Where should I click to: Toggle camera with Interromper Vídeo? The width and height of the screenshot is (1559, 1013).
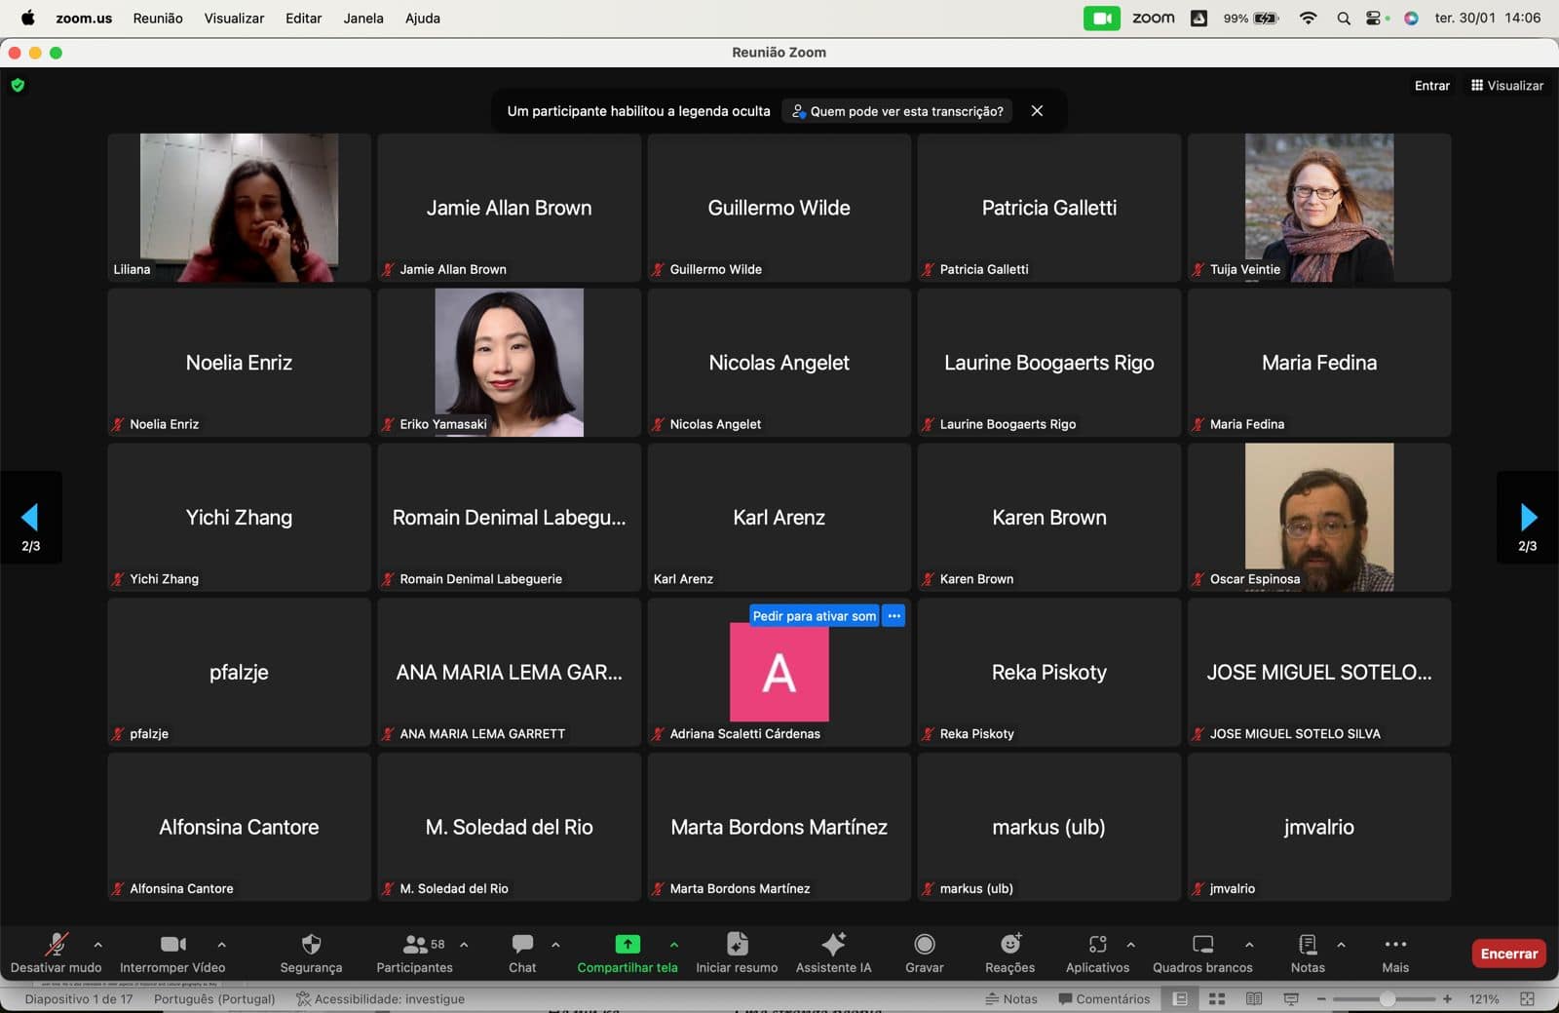click(172, 944)
